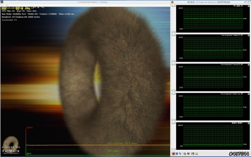Image resolution: width=251 pixels, height=157 pixels.
Task: Click detach icon on the memory IO temperature graph
Action: (249, 65)
